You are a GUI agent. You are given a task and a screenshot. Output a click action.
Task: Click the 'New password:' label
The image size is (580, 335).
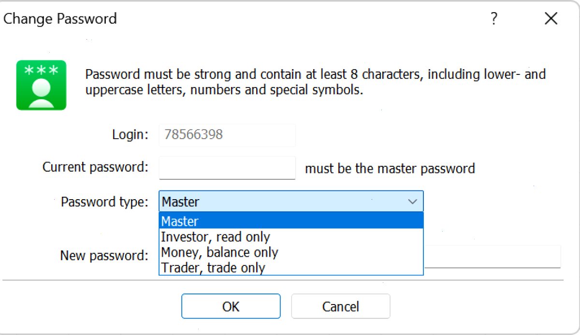pos(104,256)
